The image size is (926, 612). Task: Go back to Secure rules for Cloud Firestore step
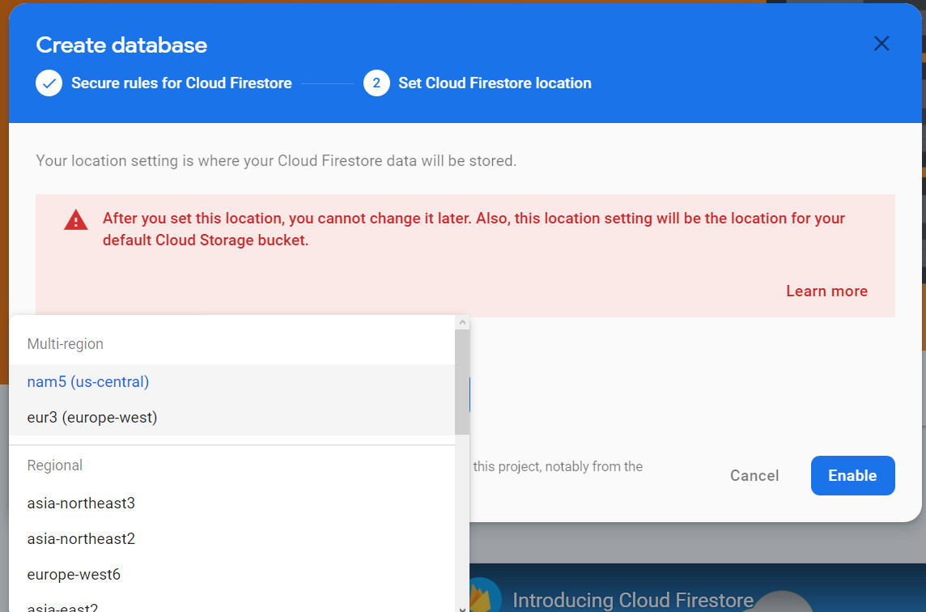point(181,83)
